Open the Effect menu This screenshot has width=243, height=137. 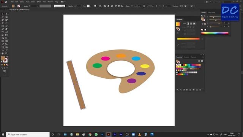(x=39, y=2)
